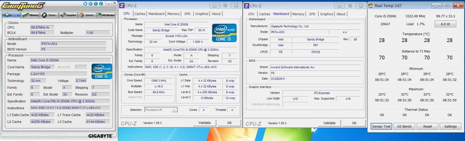Open the EasyTune6 Tuner tab
This screenshot has height=141, width=465.
(x=49, y=15)
